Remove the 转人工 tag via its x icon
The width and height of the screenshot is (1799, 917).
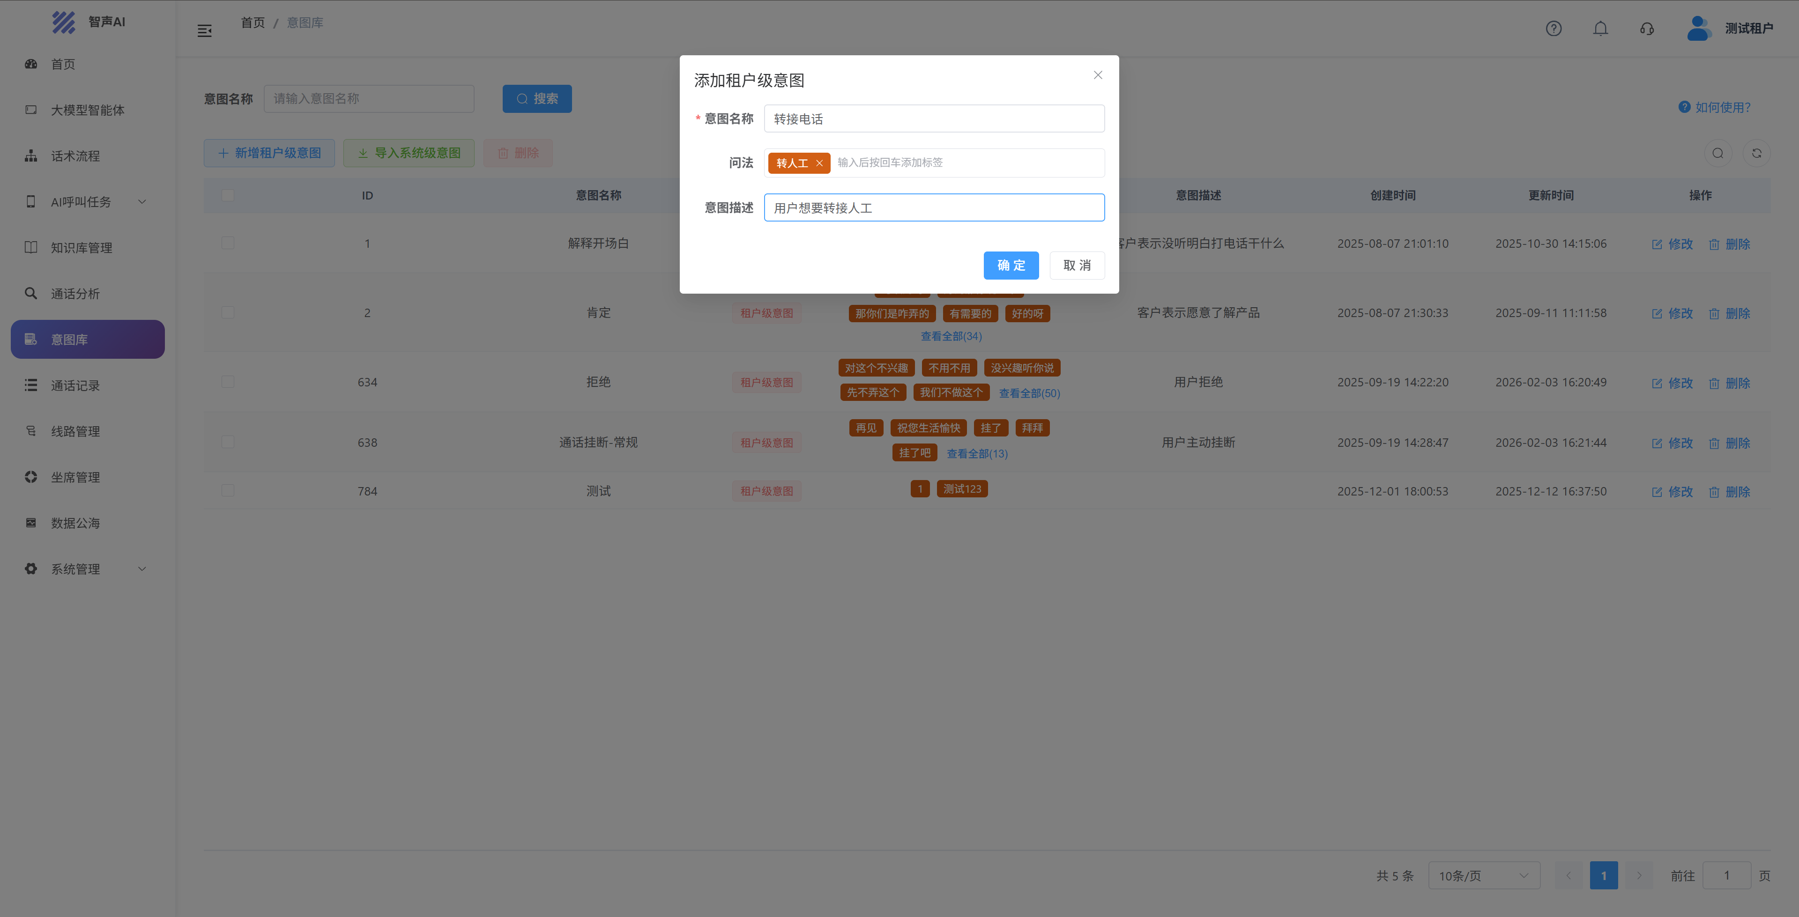819,163
